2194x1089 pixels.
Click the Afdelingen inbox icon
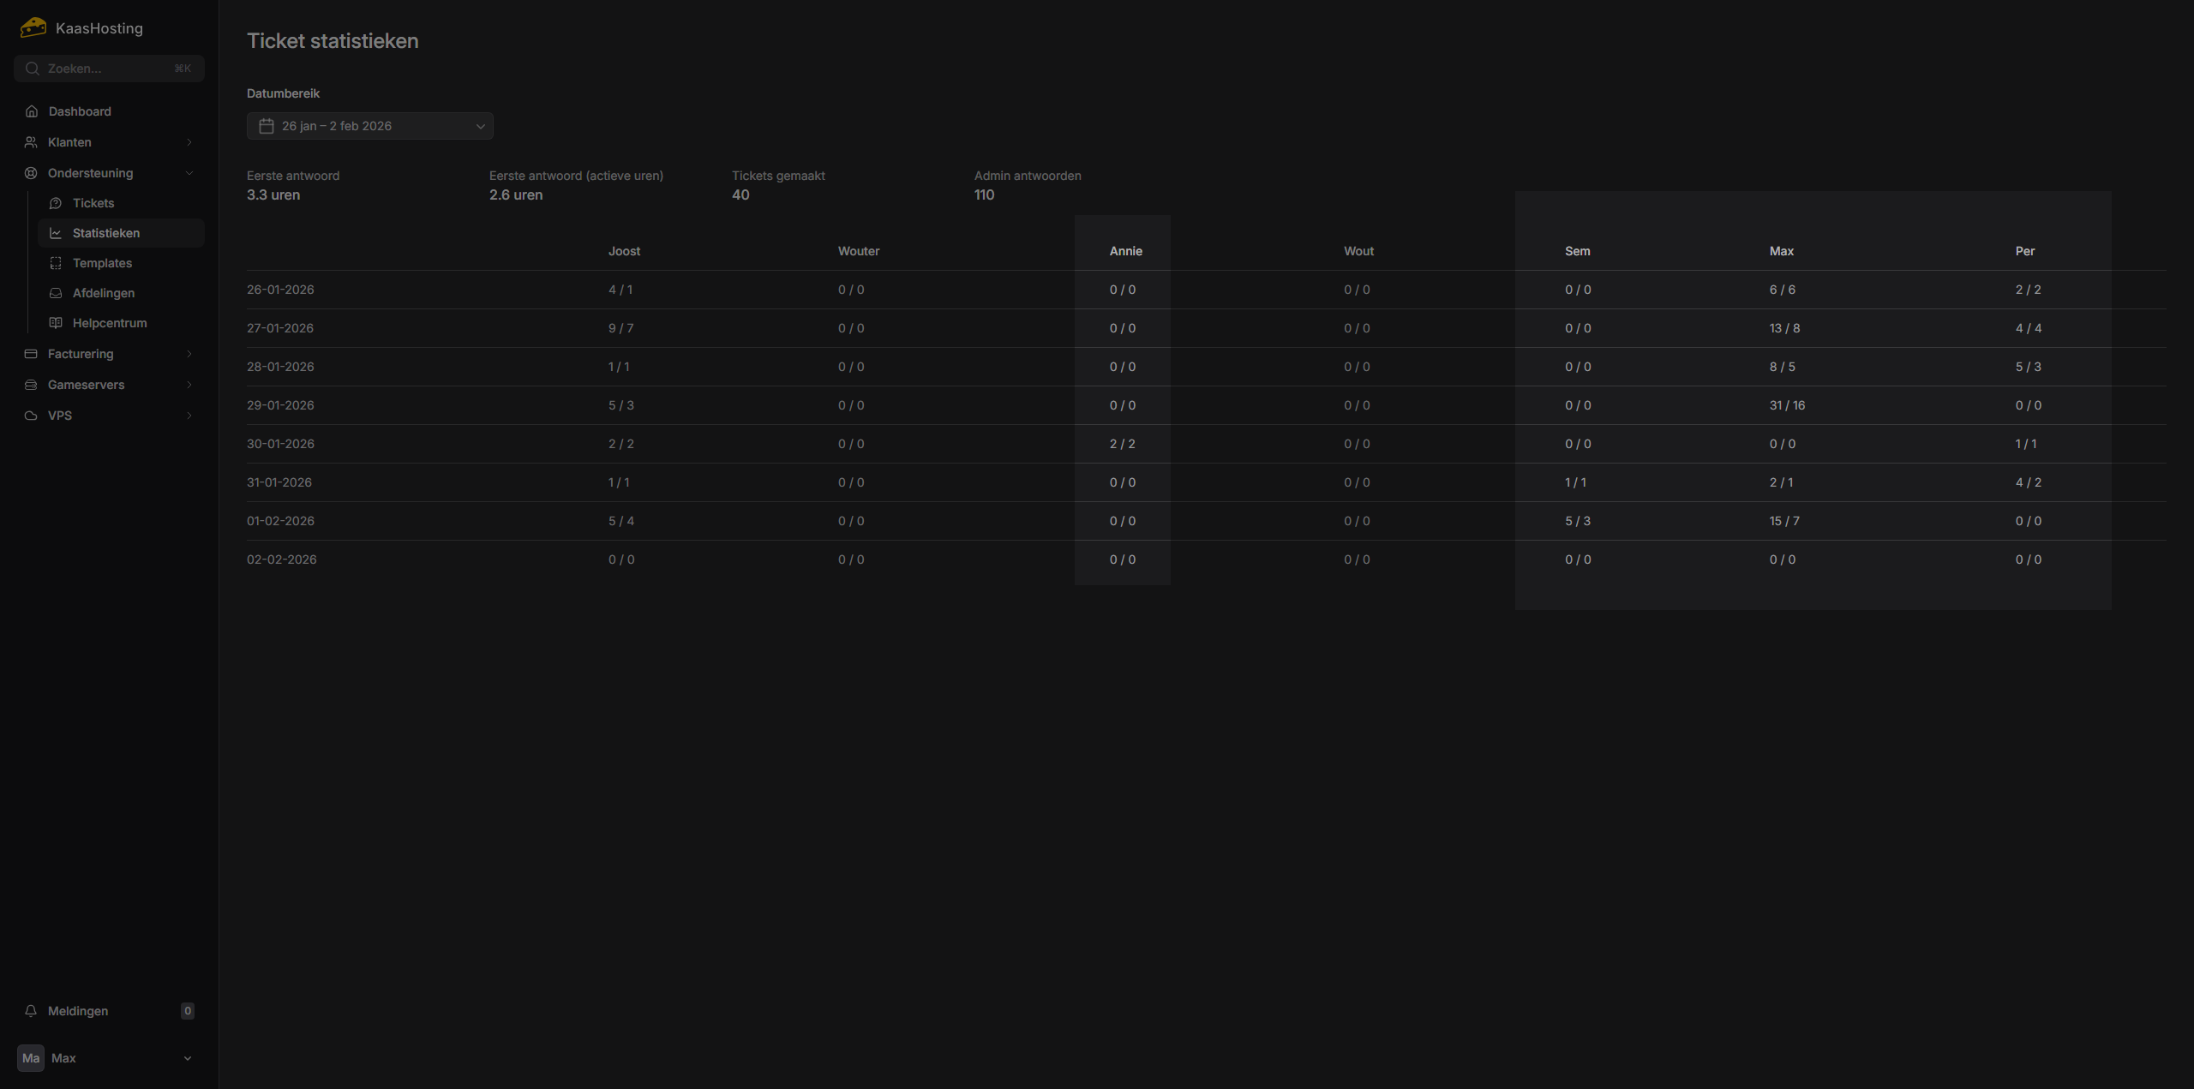click(56, 293)
